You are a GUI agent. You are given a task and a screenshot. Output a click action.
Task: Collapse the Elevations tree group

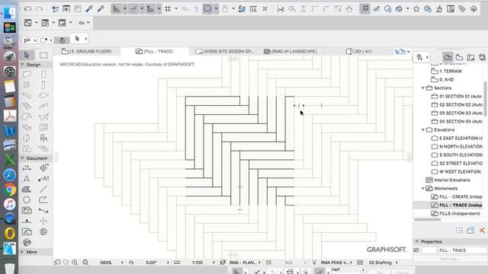point(422,130)
